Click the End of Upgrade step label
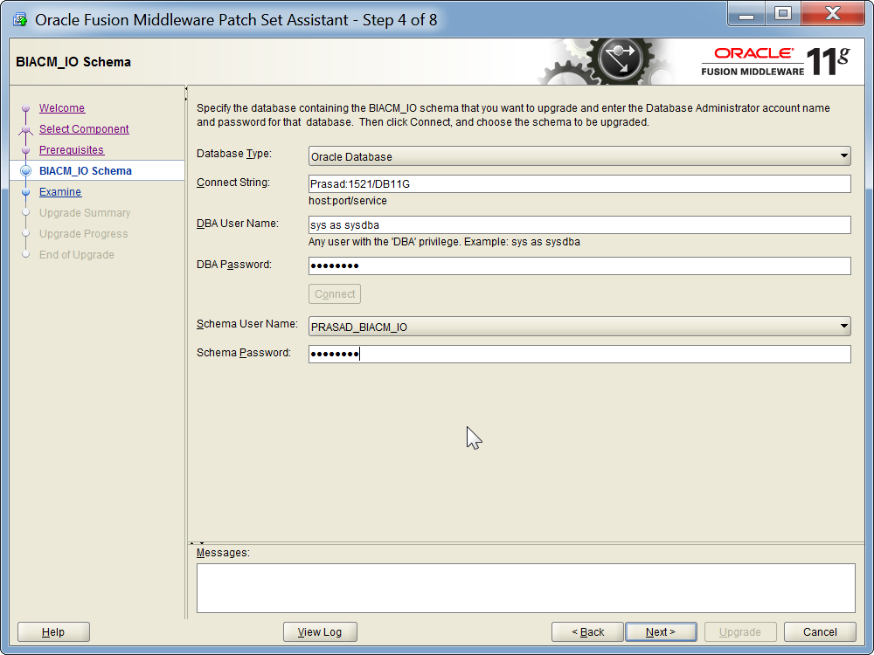The width and height of the screenshot is (874, 655). click(76, 254)
